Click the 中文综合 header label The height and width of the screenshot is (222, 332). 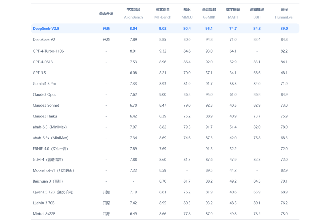click(x=133, y=9)
